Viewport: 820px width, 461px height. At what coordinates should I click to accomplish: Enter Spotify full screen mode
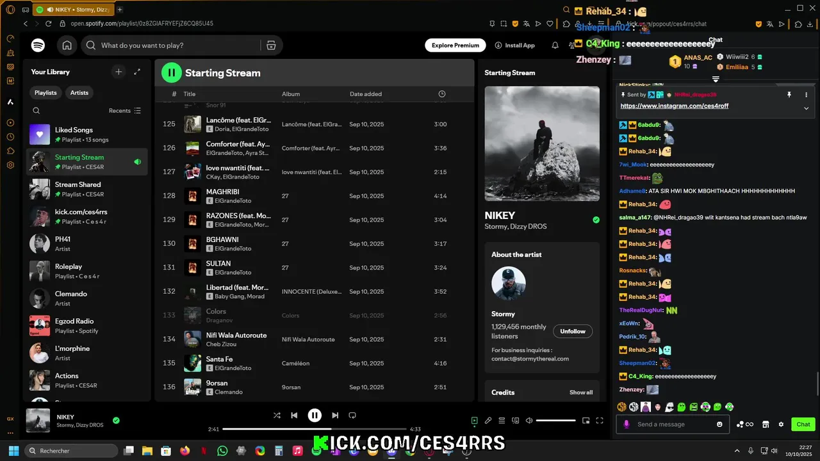click(600, 421)
